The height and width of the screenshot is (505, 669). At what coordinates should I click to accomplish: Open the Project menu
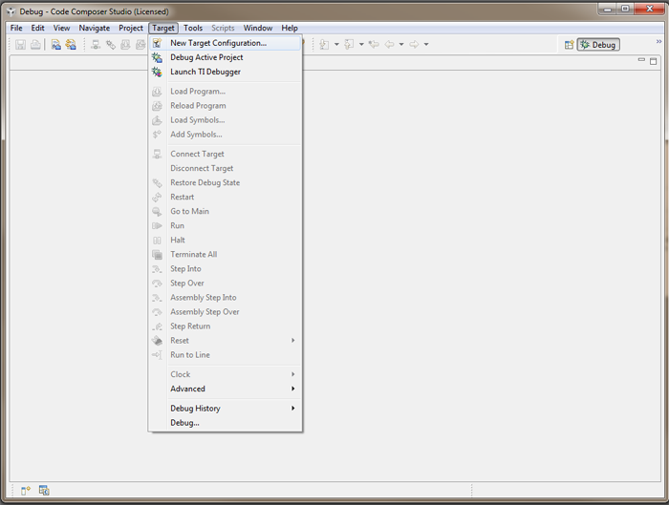(x=131, y=28)
